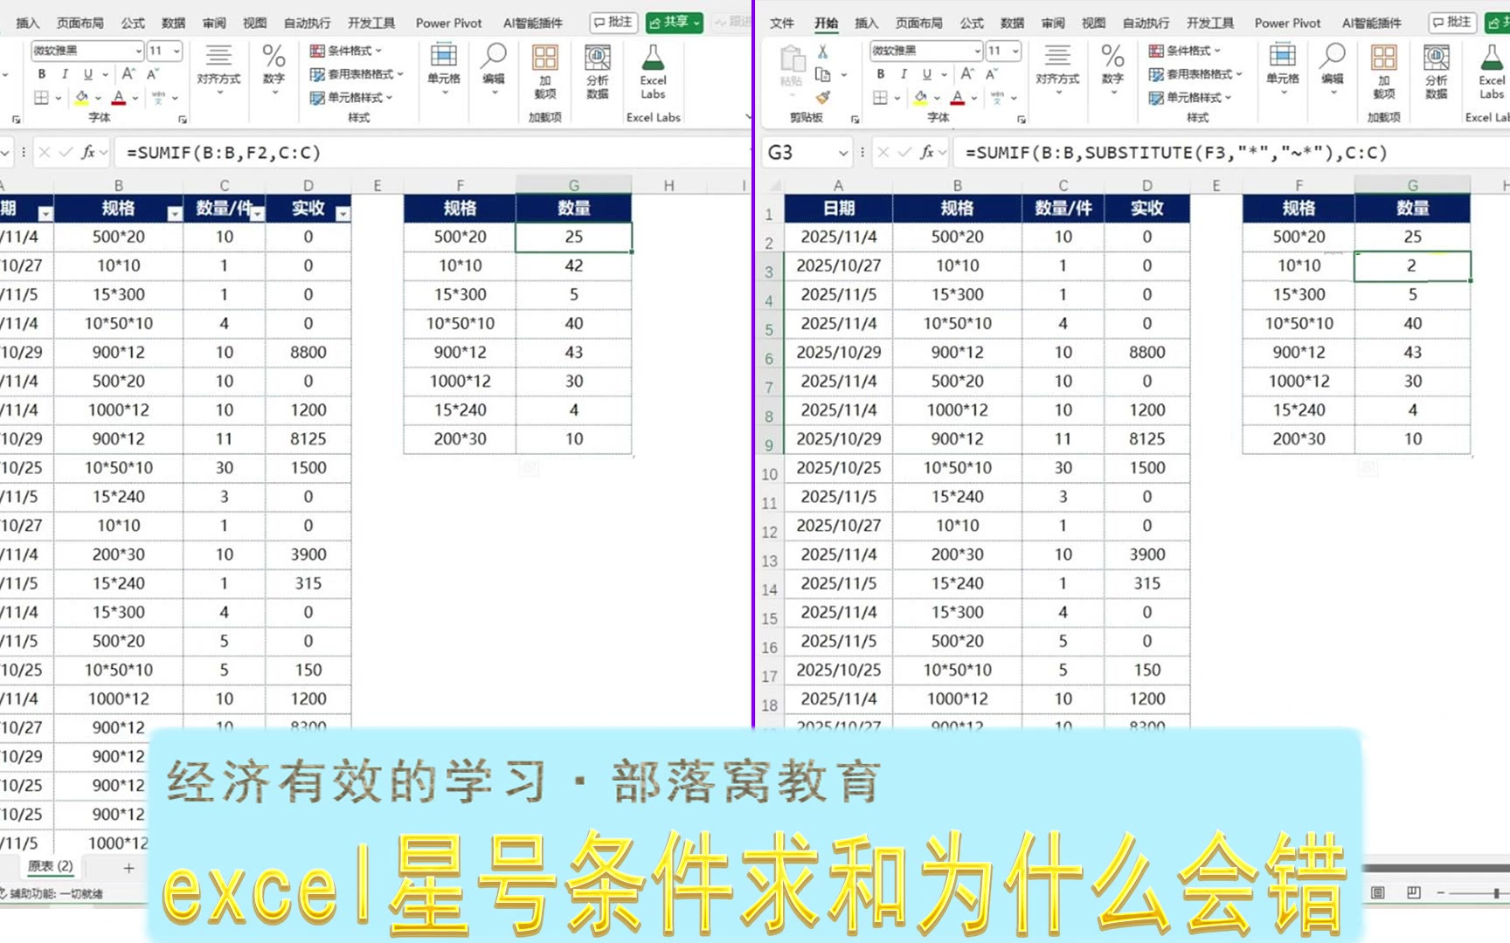
Task: Toggle Underline in the left Excel window
Action: (87, 74)
